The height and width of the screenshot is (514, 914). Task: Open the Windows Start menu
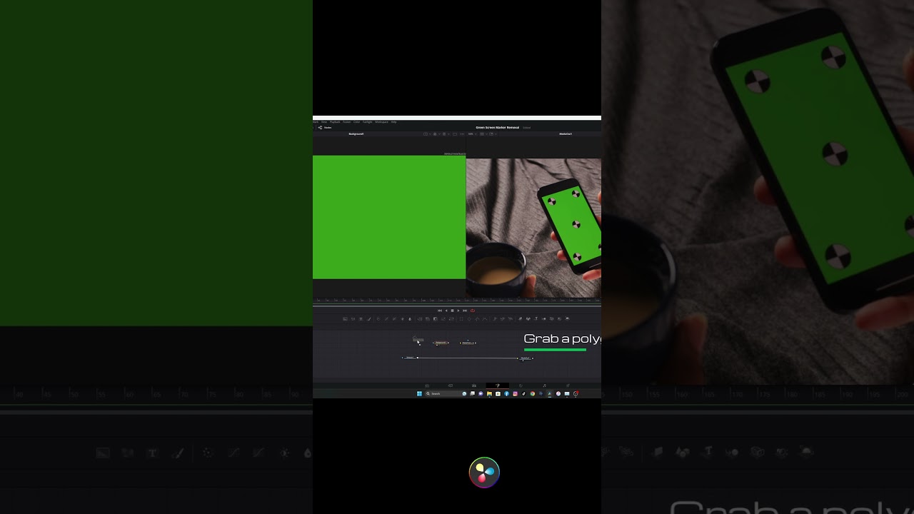[420, 393]
